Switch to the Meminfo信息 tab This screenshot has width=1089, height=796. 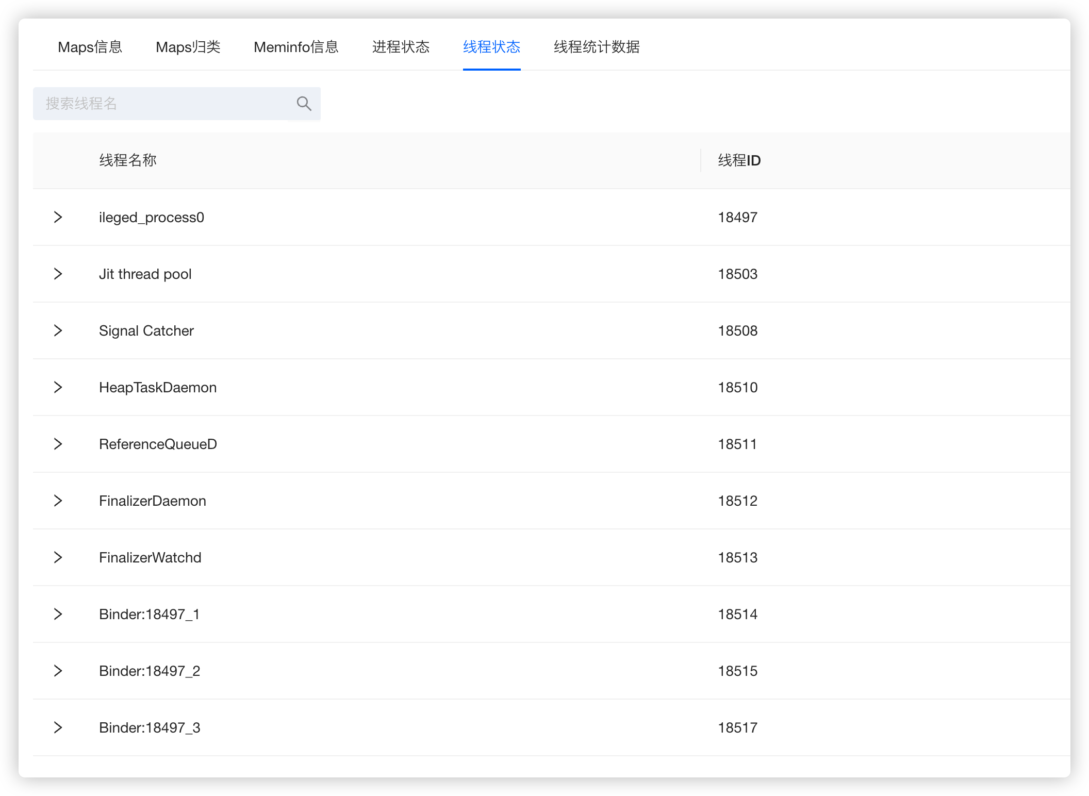pyautogui.click(x=296, y=47)
